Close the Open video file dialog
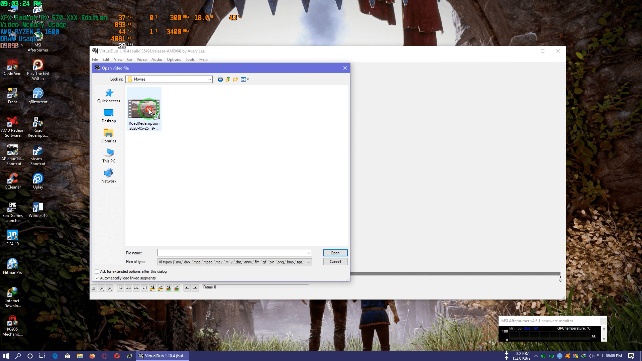This screenshot has height=361, width=642. pyautogui.click(x=345, y=68)
